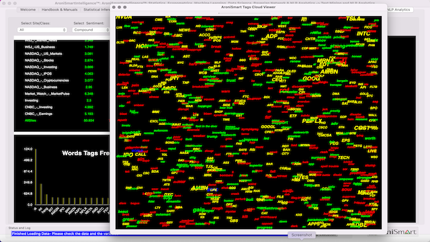This screenshot has width=430, height=242.
Task: Click the MRNA tag in the cloud
Action: (x=326, y=61)
